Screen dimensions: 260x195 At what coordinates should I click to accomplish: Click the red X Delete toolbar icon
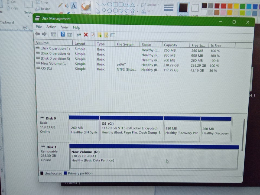pos(86,35)
